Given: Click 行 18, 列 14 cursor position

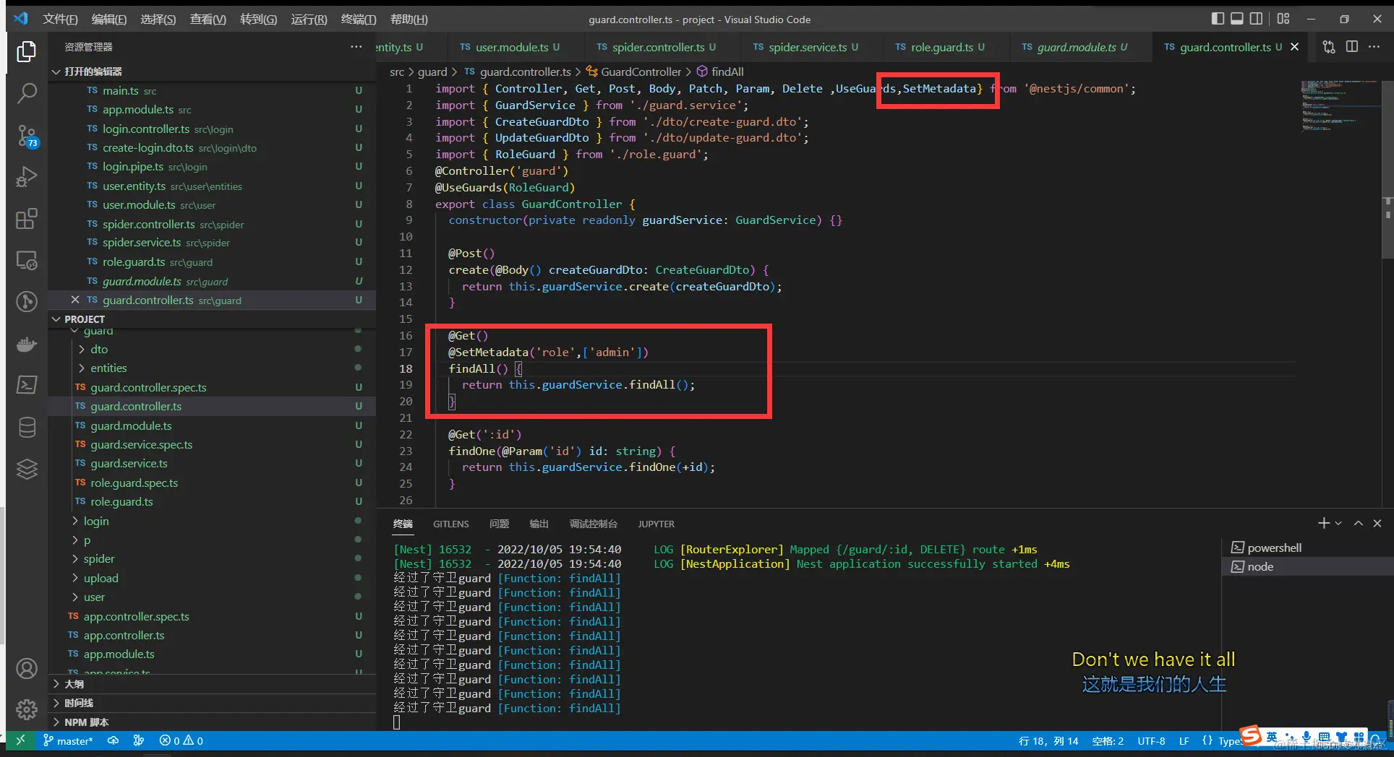Looking at the screenshot, I should (1048, 740).
